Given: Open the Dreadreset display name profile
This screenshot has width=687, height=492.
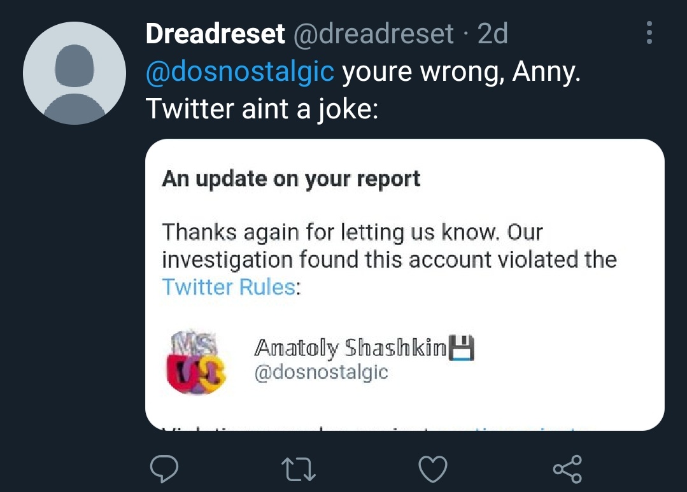Looking at the screenshot, I should (215, 33).
